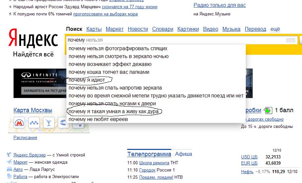Click the taxi icon under Карта Москвы
This screenshot has width=302, height=183.
(34, 122)
